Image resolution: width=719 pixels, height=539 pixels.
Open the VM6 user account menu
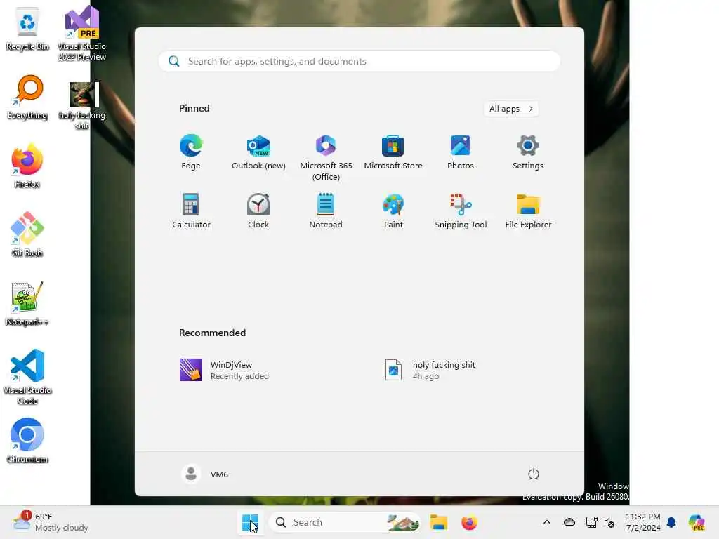(205, 474)
